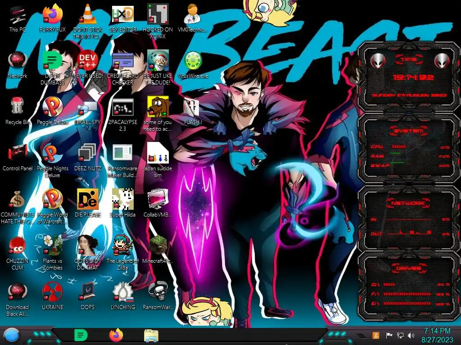Open the green chat app on taskbar
The height and width of the screenshot is (345, 461).
point(81,335)
